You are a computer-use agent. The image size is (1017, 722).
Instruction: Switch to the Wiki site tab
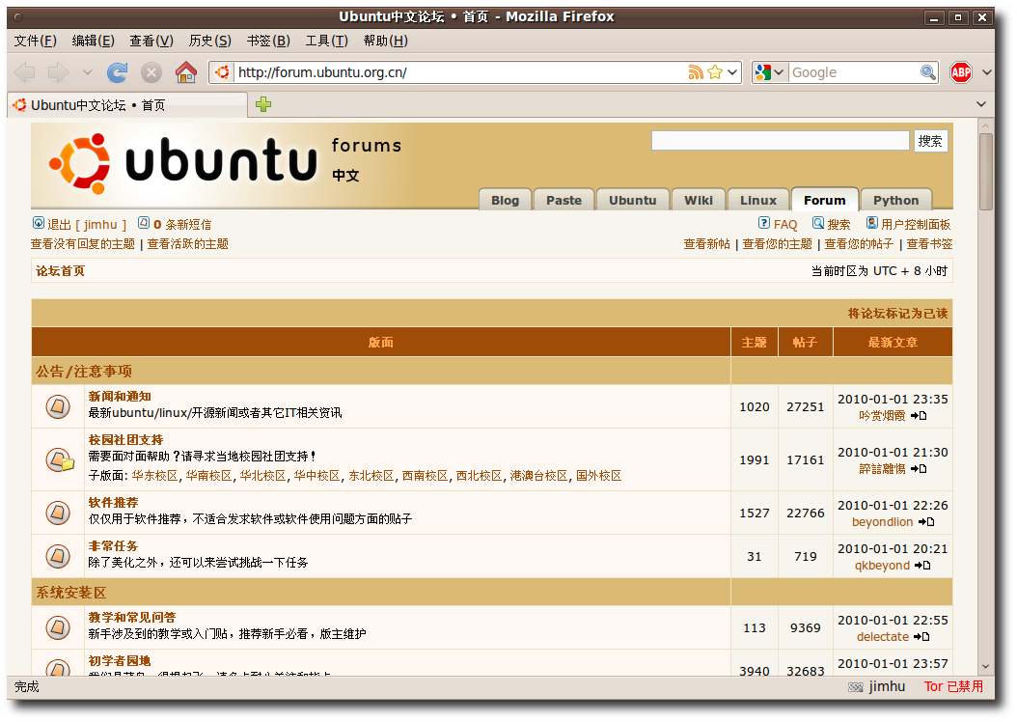(x=699, y=200)
